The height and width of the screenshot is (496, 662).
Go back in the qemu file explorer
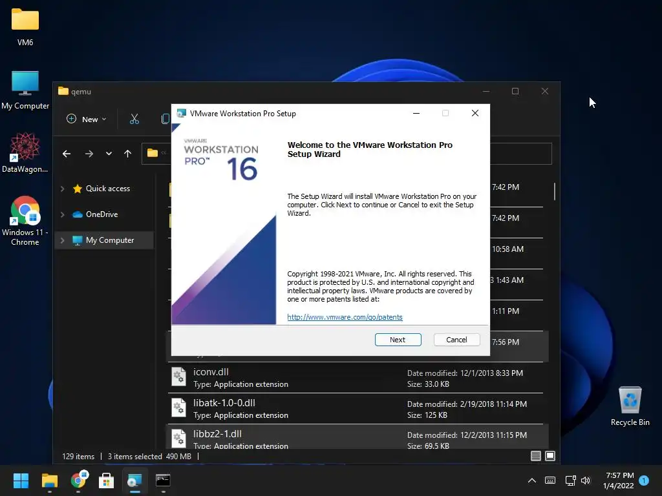67,154
